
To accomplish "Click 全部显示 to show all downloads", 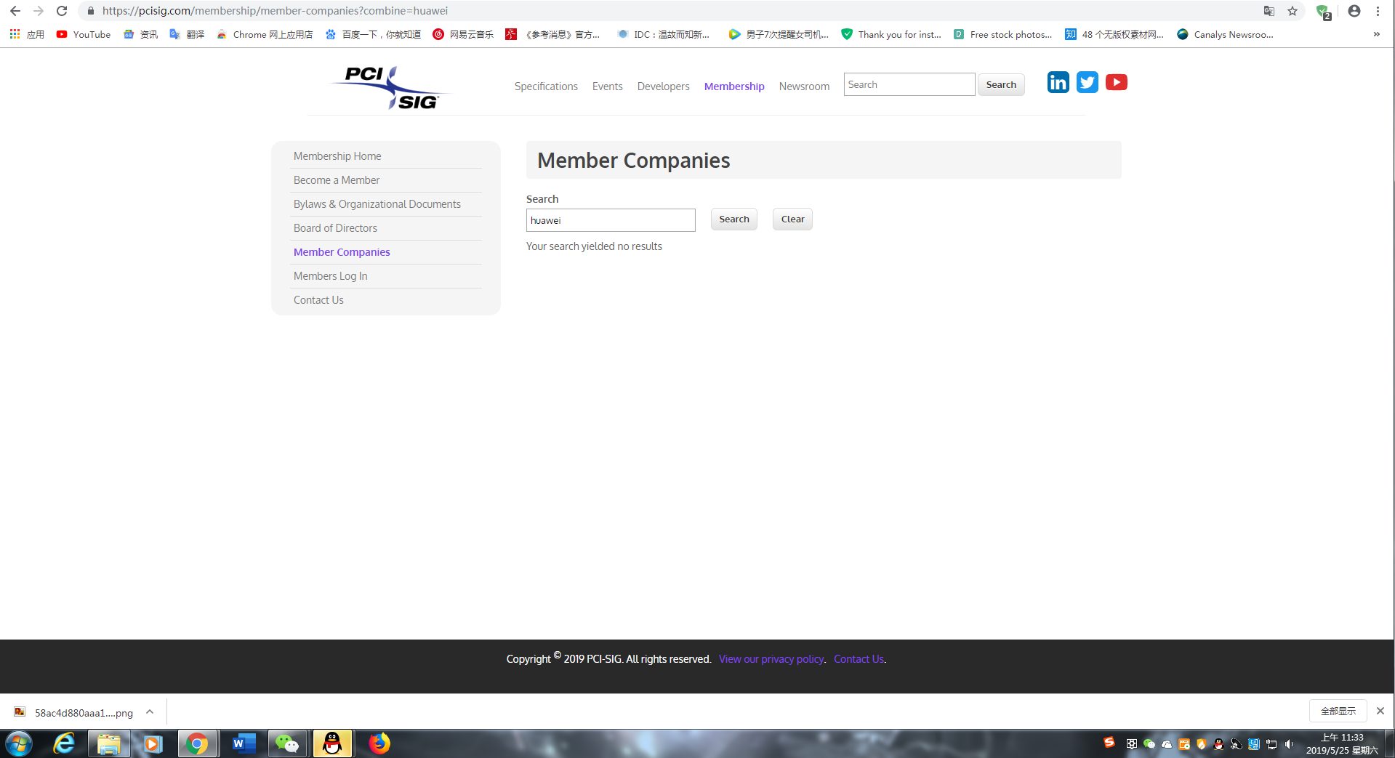I will tap(1338, 711).
